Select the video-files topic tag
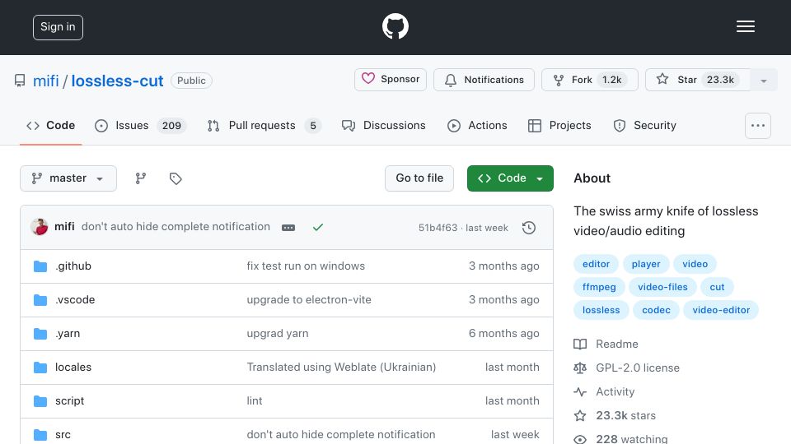This screenshot has height=444, width=791. (x=662, y=287)
